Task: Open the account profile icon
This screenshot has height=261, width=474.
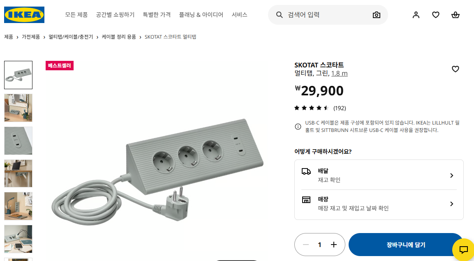Action: (x=416, y=15)
